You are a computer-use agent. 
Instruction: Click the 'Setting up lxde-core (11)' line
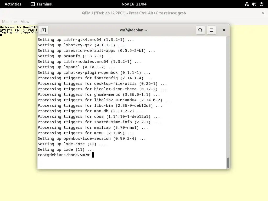click(72, 144)
